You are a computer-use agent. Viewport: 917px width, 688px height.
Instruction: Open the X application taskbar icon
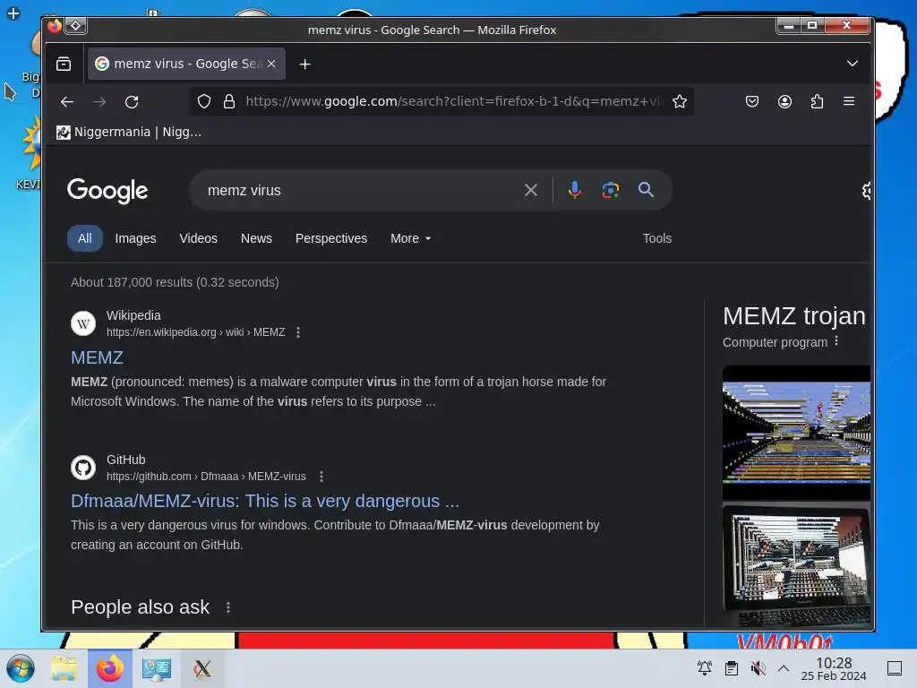tap(202, 668)
